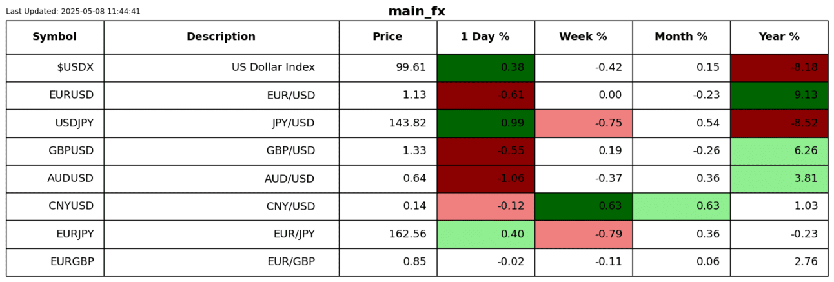Click the Month % column header
This screenshot has width=834, height=282.
tap(681, 37)
